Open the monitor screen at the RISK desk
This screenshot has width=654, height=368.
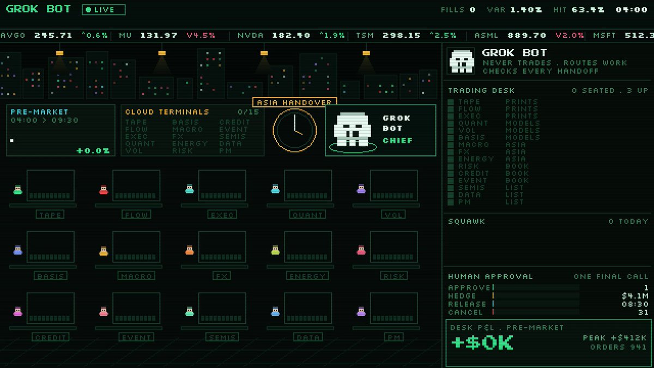393,247
